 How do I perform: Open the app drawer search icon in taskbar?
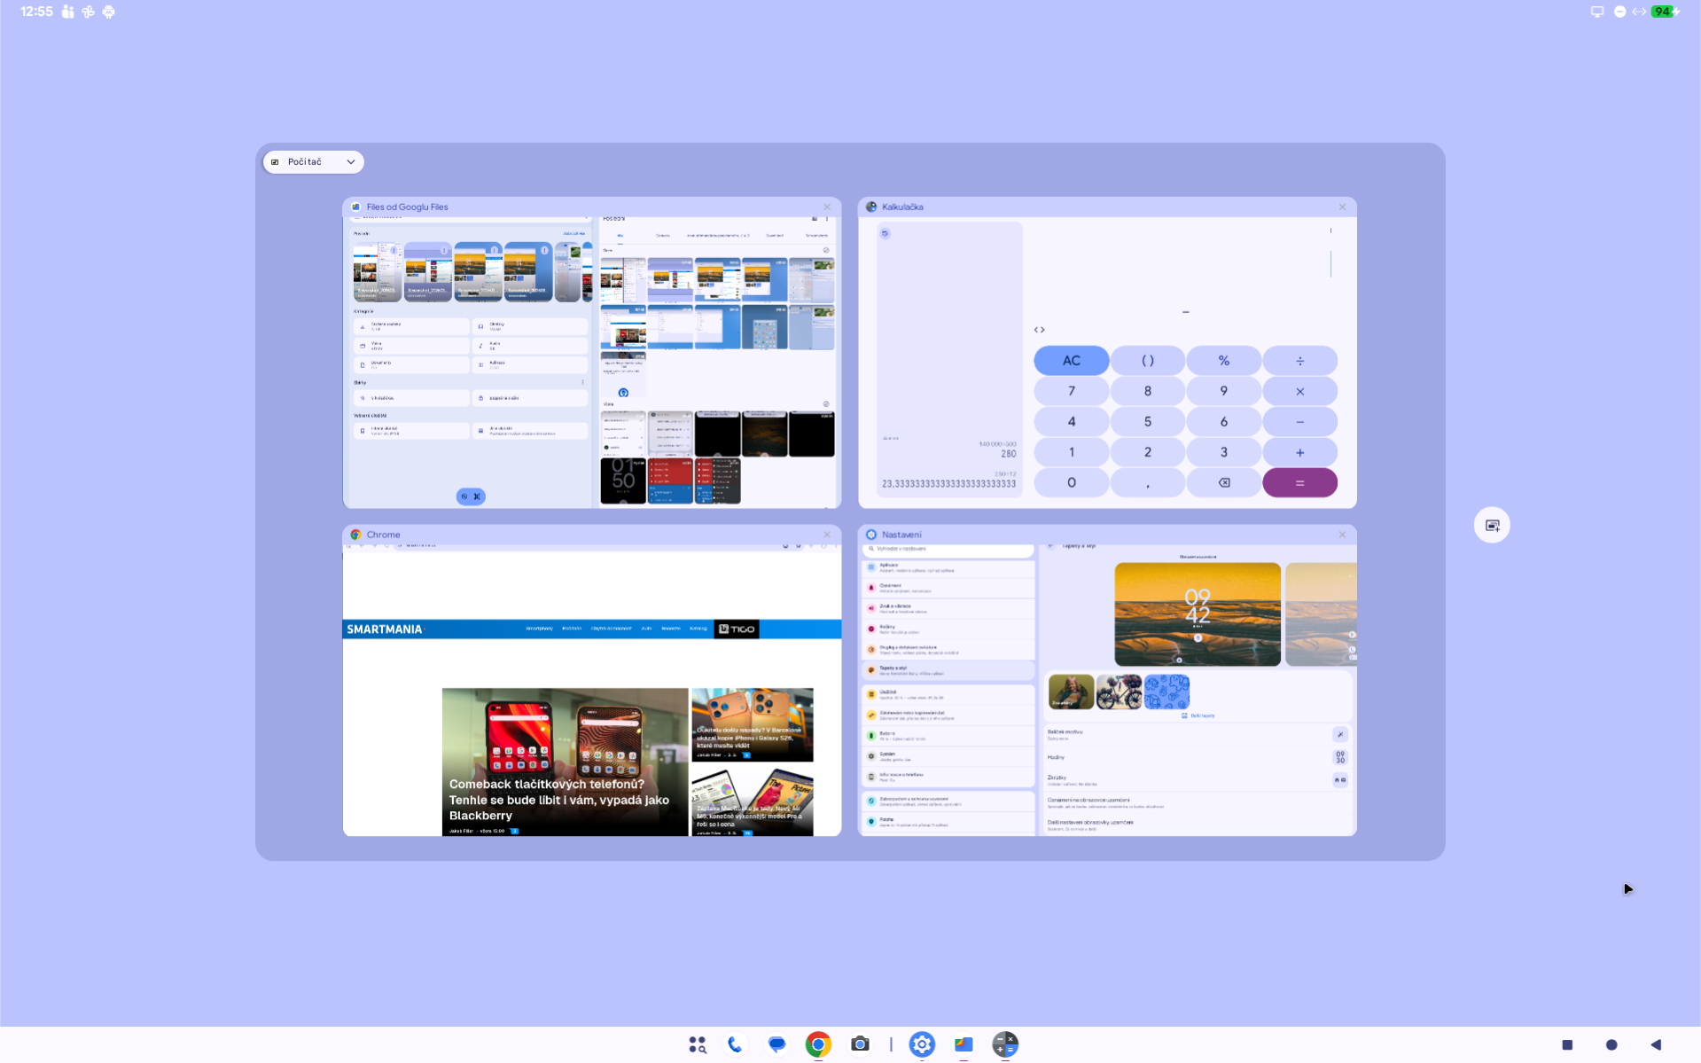[x=698, y=1044]
